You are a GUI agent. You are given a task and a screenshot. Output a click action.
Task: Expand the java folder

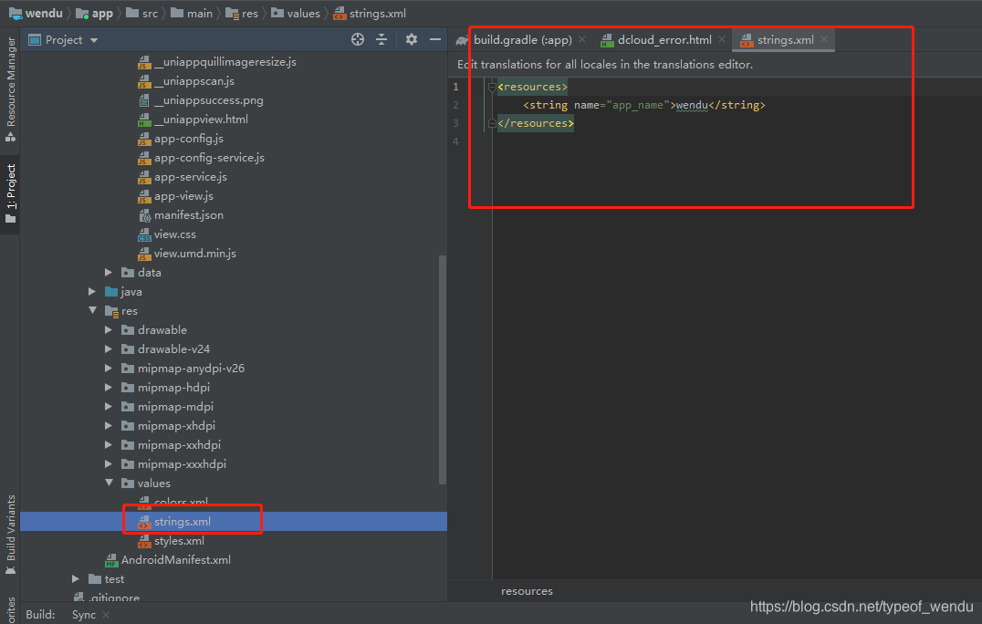(x=92, y=292)
